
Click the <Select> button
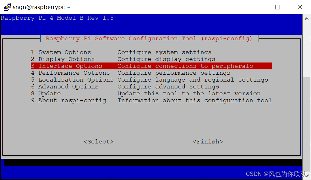[x=99, y=142]
